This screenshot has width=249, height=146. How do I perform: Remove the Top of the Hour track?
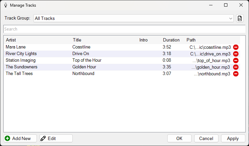tap(236, 60)
